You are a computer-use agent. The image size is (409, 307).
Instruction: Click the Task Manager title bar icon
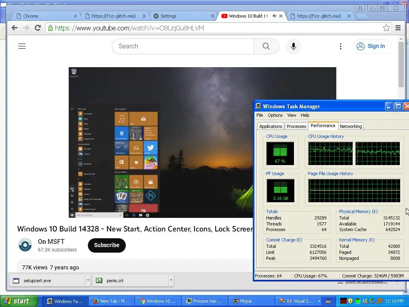[x=258, y=106]
